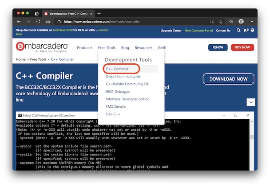Screen dimensions: 270x187
Task: Click the shopping cart icon
Action: [244, 31]
